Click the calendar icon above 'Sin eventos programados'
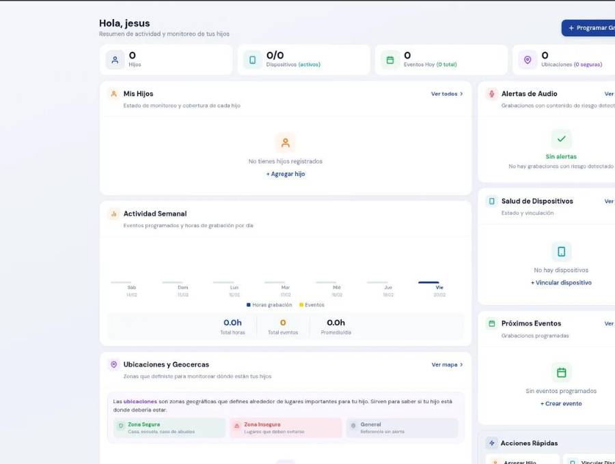This screenshot has height=464, width=615. tap(561, 373)
